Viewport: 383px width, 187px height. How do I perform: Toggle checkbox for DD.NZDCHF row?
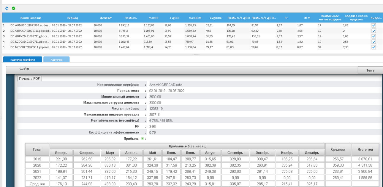(x=373, y=47)
